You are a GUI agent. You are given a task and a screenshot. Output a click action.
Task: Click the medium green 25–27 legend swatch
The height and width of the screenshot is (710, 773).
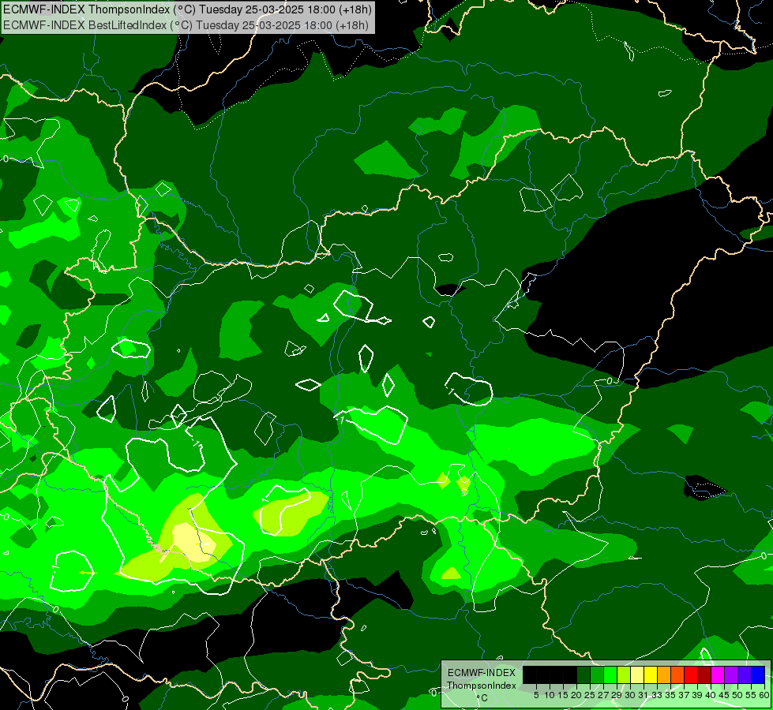click(597, 674)
